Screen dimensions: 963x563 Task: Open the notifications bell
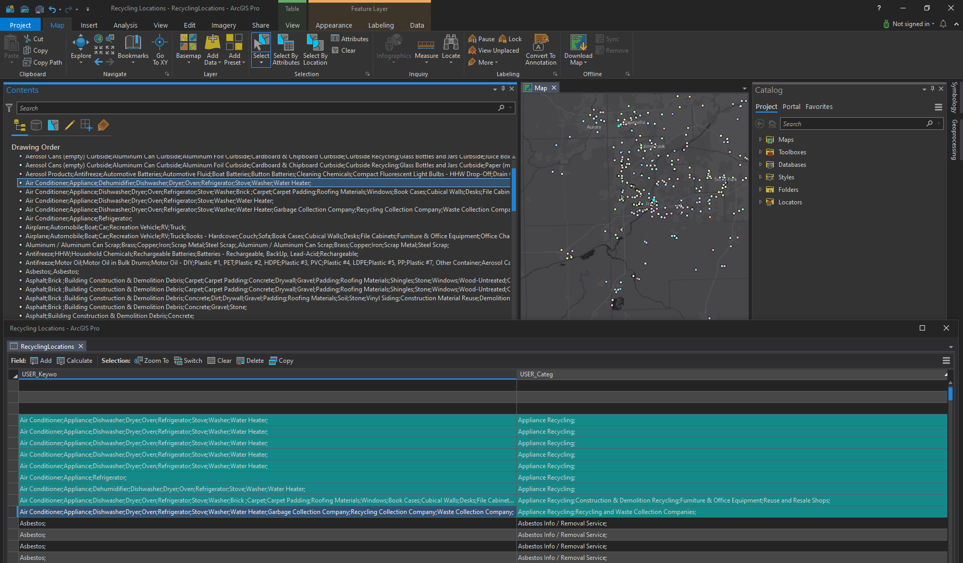click(x=943, y=24)
